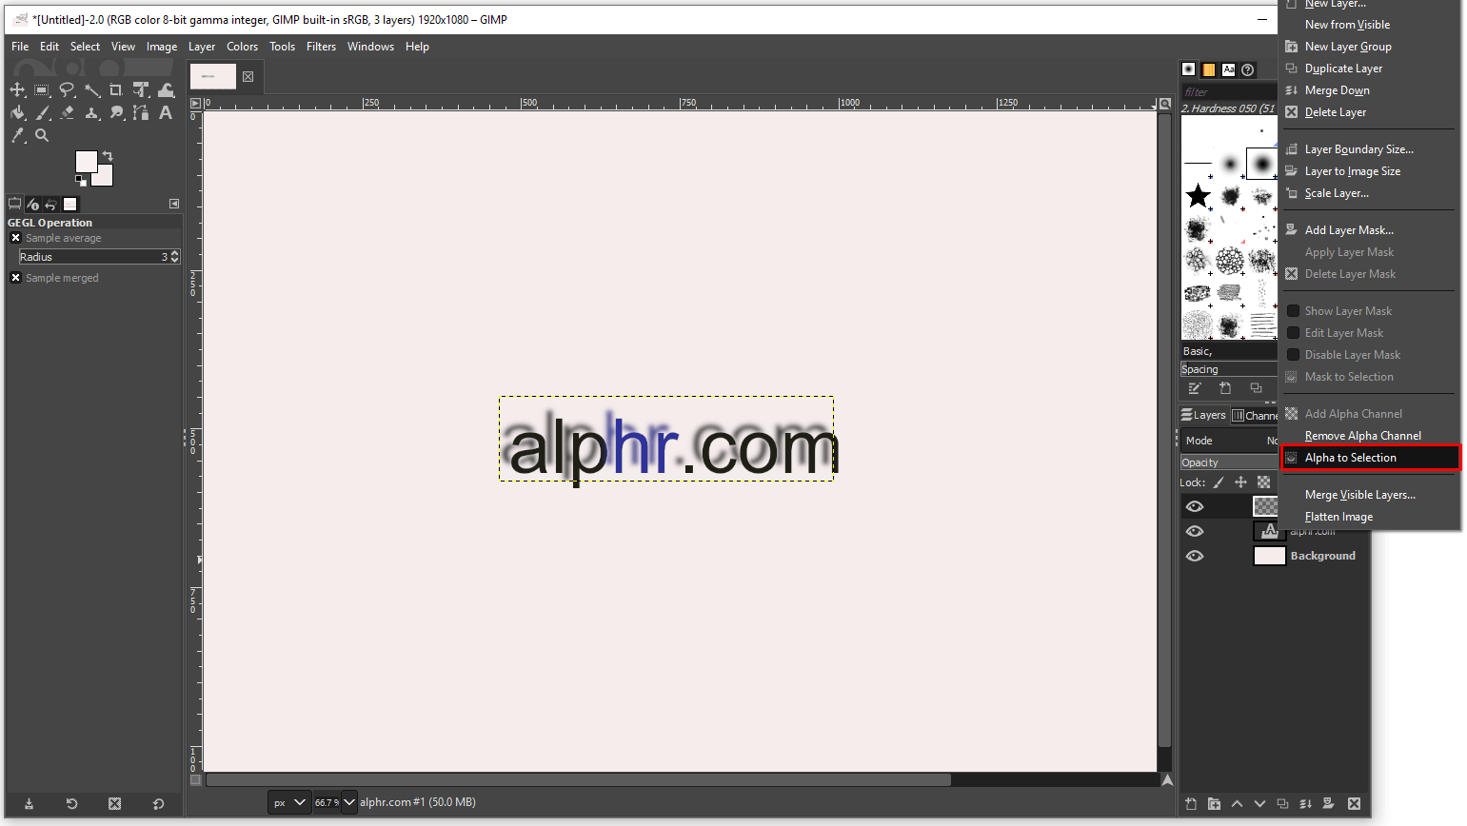
Task: Open the Device Status tab
Action: coord(32,204)
